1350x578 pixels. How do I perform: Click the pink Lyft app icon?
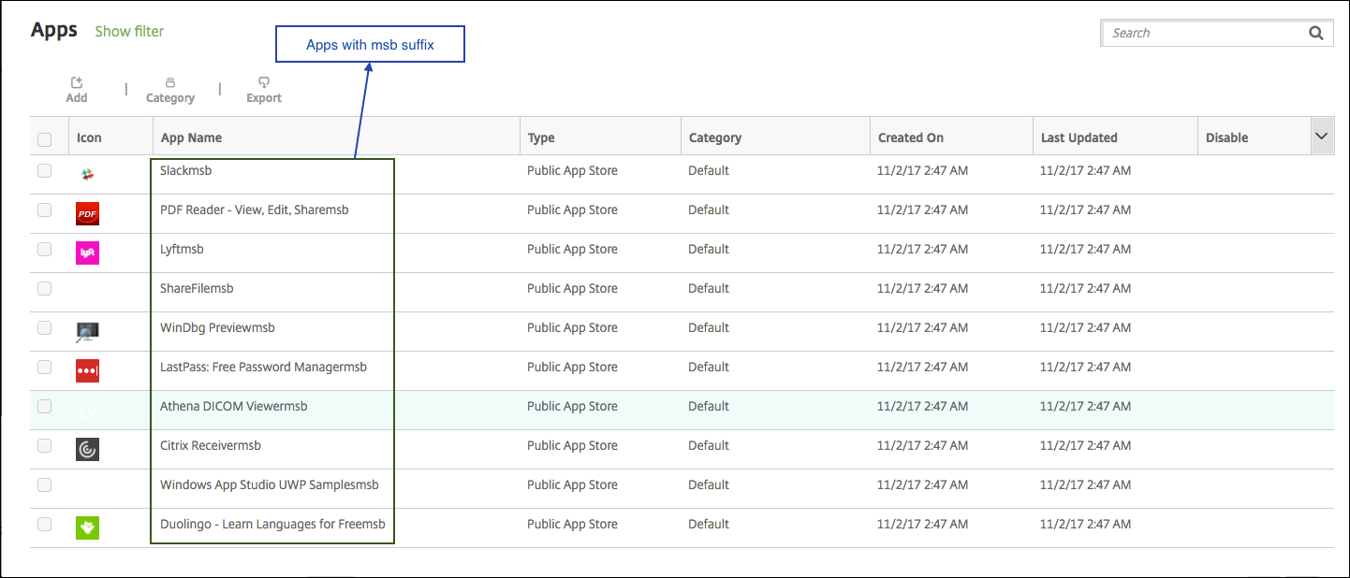87,253
